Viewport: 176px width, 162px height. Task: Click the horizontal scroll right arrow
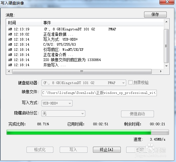[161, 71]
